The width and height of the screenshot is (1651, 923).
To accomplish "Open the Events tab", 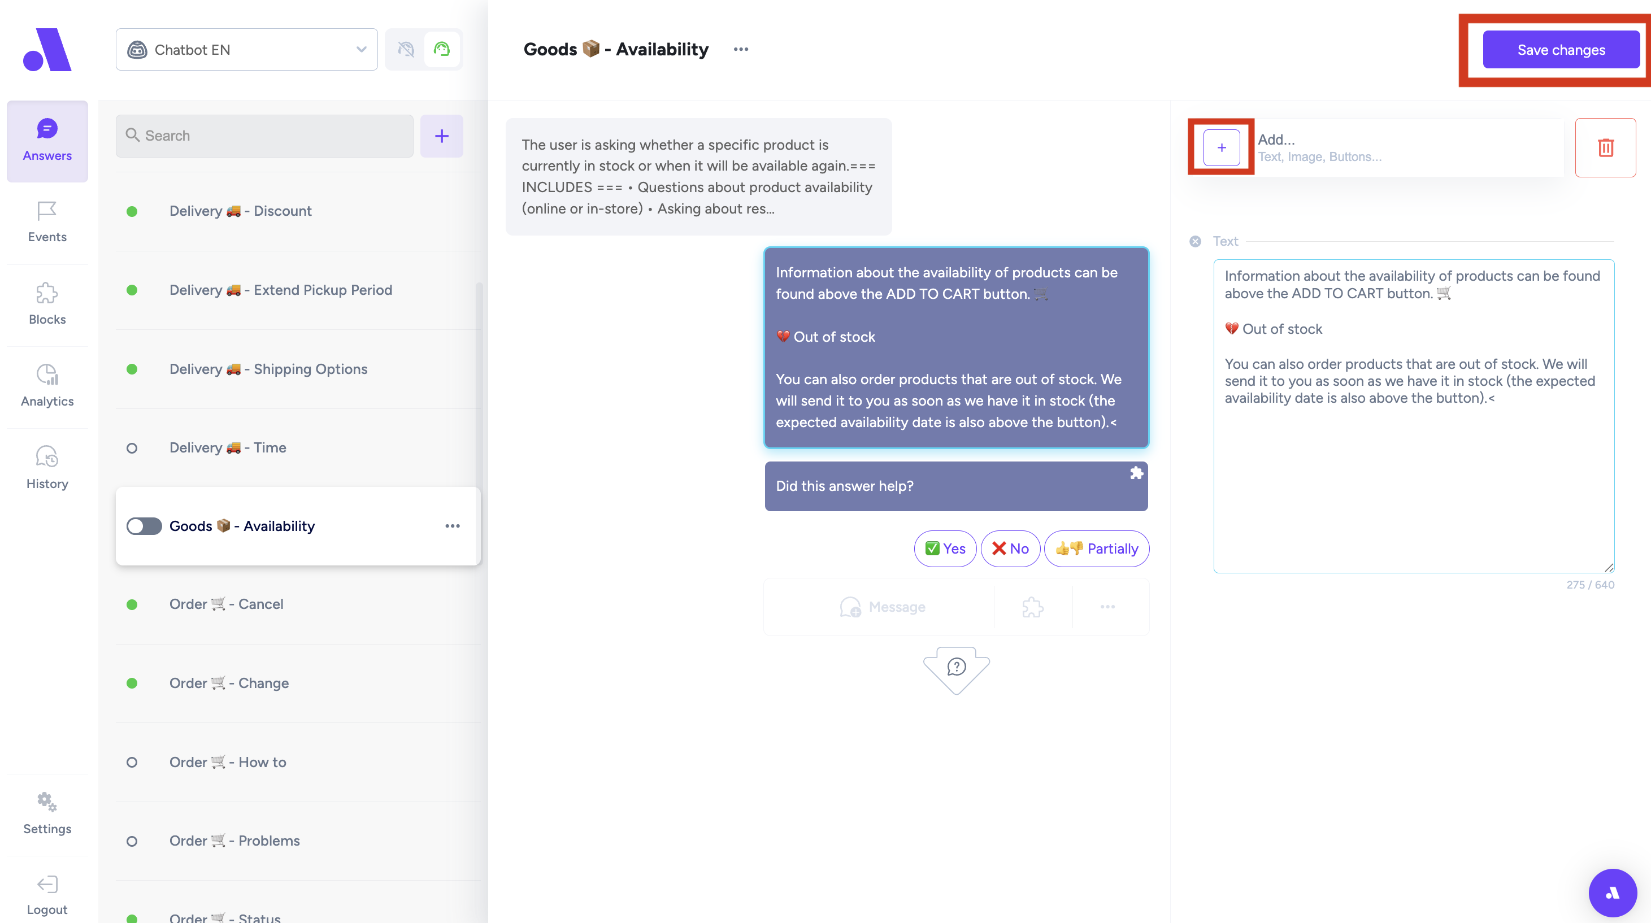I will pyautogui.click(x=47, y=221).
